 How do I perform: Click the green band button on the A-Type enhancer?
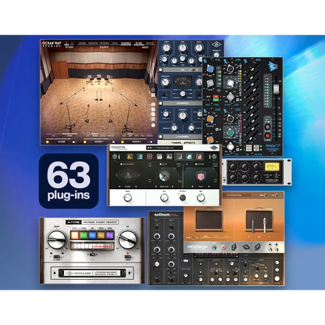(x=84, y=235)
